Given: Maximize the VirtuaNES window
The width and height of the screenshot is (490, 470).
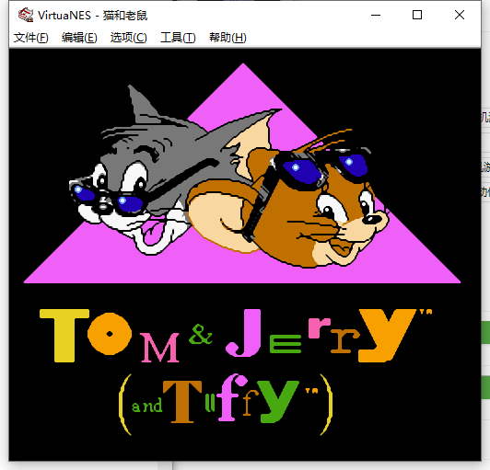Looking at the screenshot, I should pyautogui.click(x=417, y=15).
